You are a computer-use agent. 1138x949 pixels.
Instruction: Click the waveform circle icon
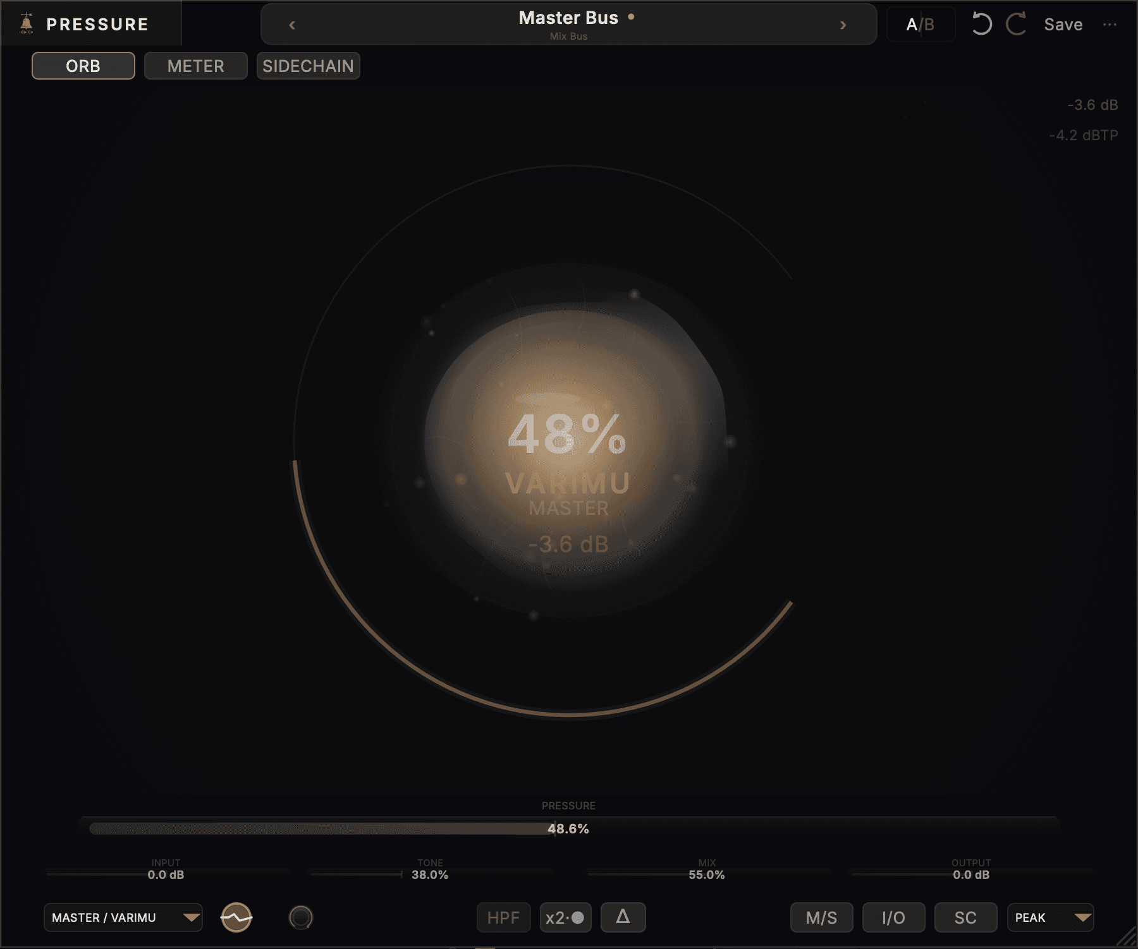(x=236, y=917)
